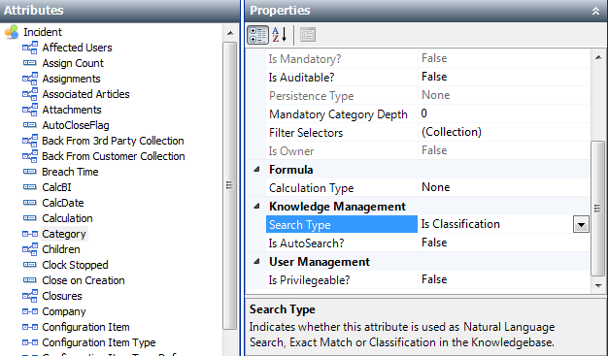608x356 pixels.
Task: Click the Filter Selectors (Collection) value
Action: 452,132
